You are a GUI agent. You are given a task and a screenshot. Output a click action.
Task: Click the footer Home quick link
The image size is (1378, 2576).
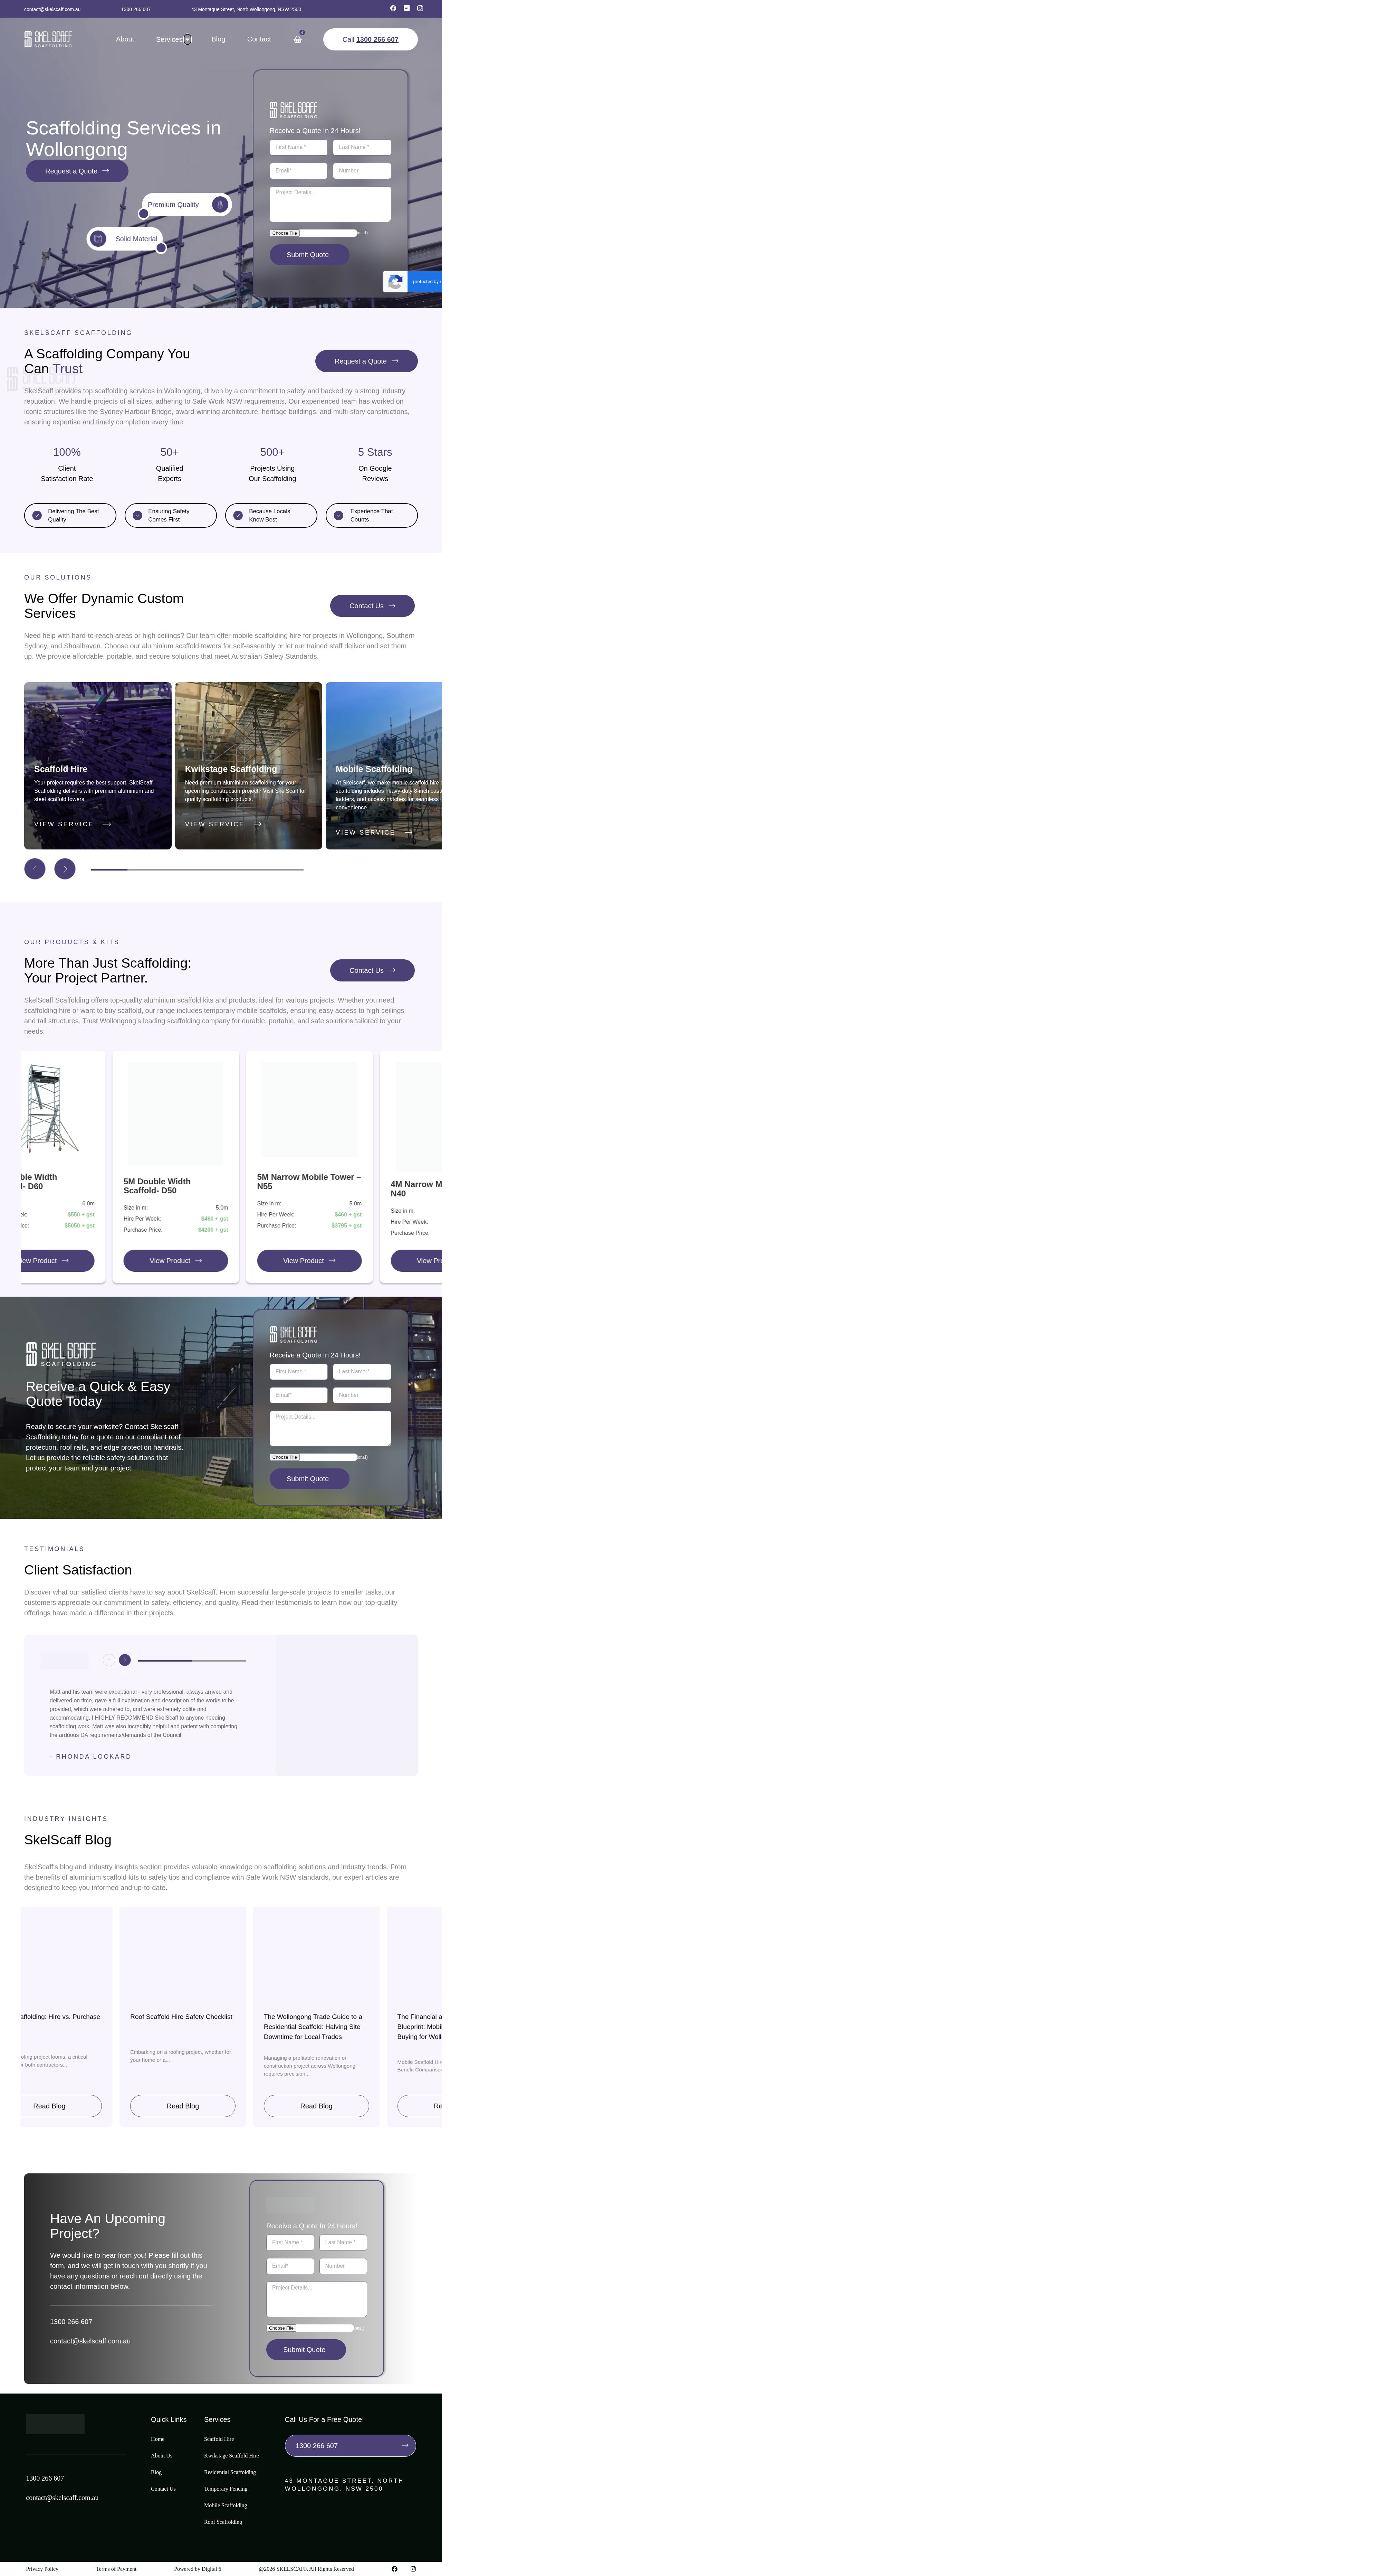pyautogui.click(x=158, y=2439)
